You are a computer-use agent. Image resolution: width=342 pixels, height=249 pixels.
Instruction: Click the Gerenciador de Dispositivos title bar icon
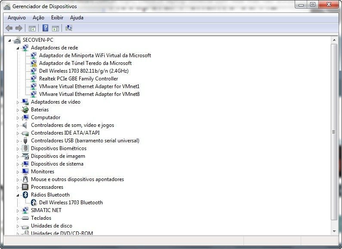7,6
